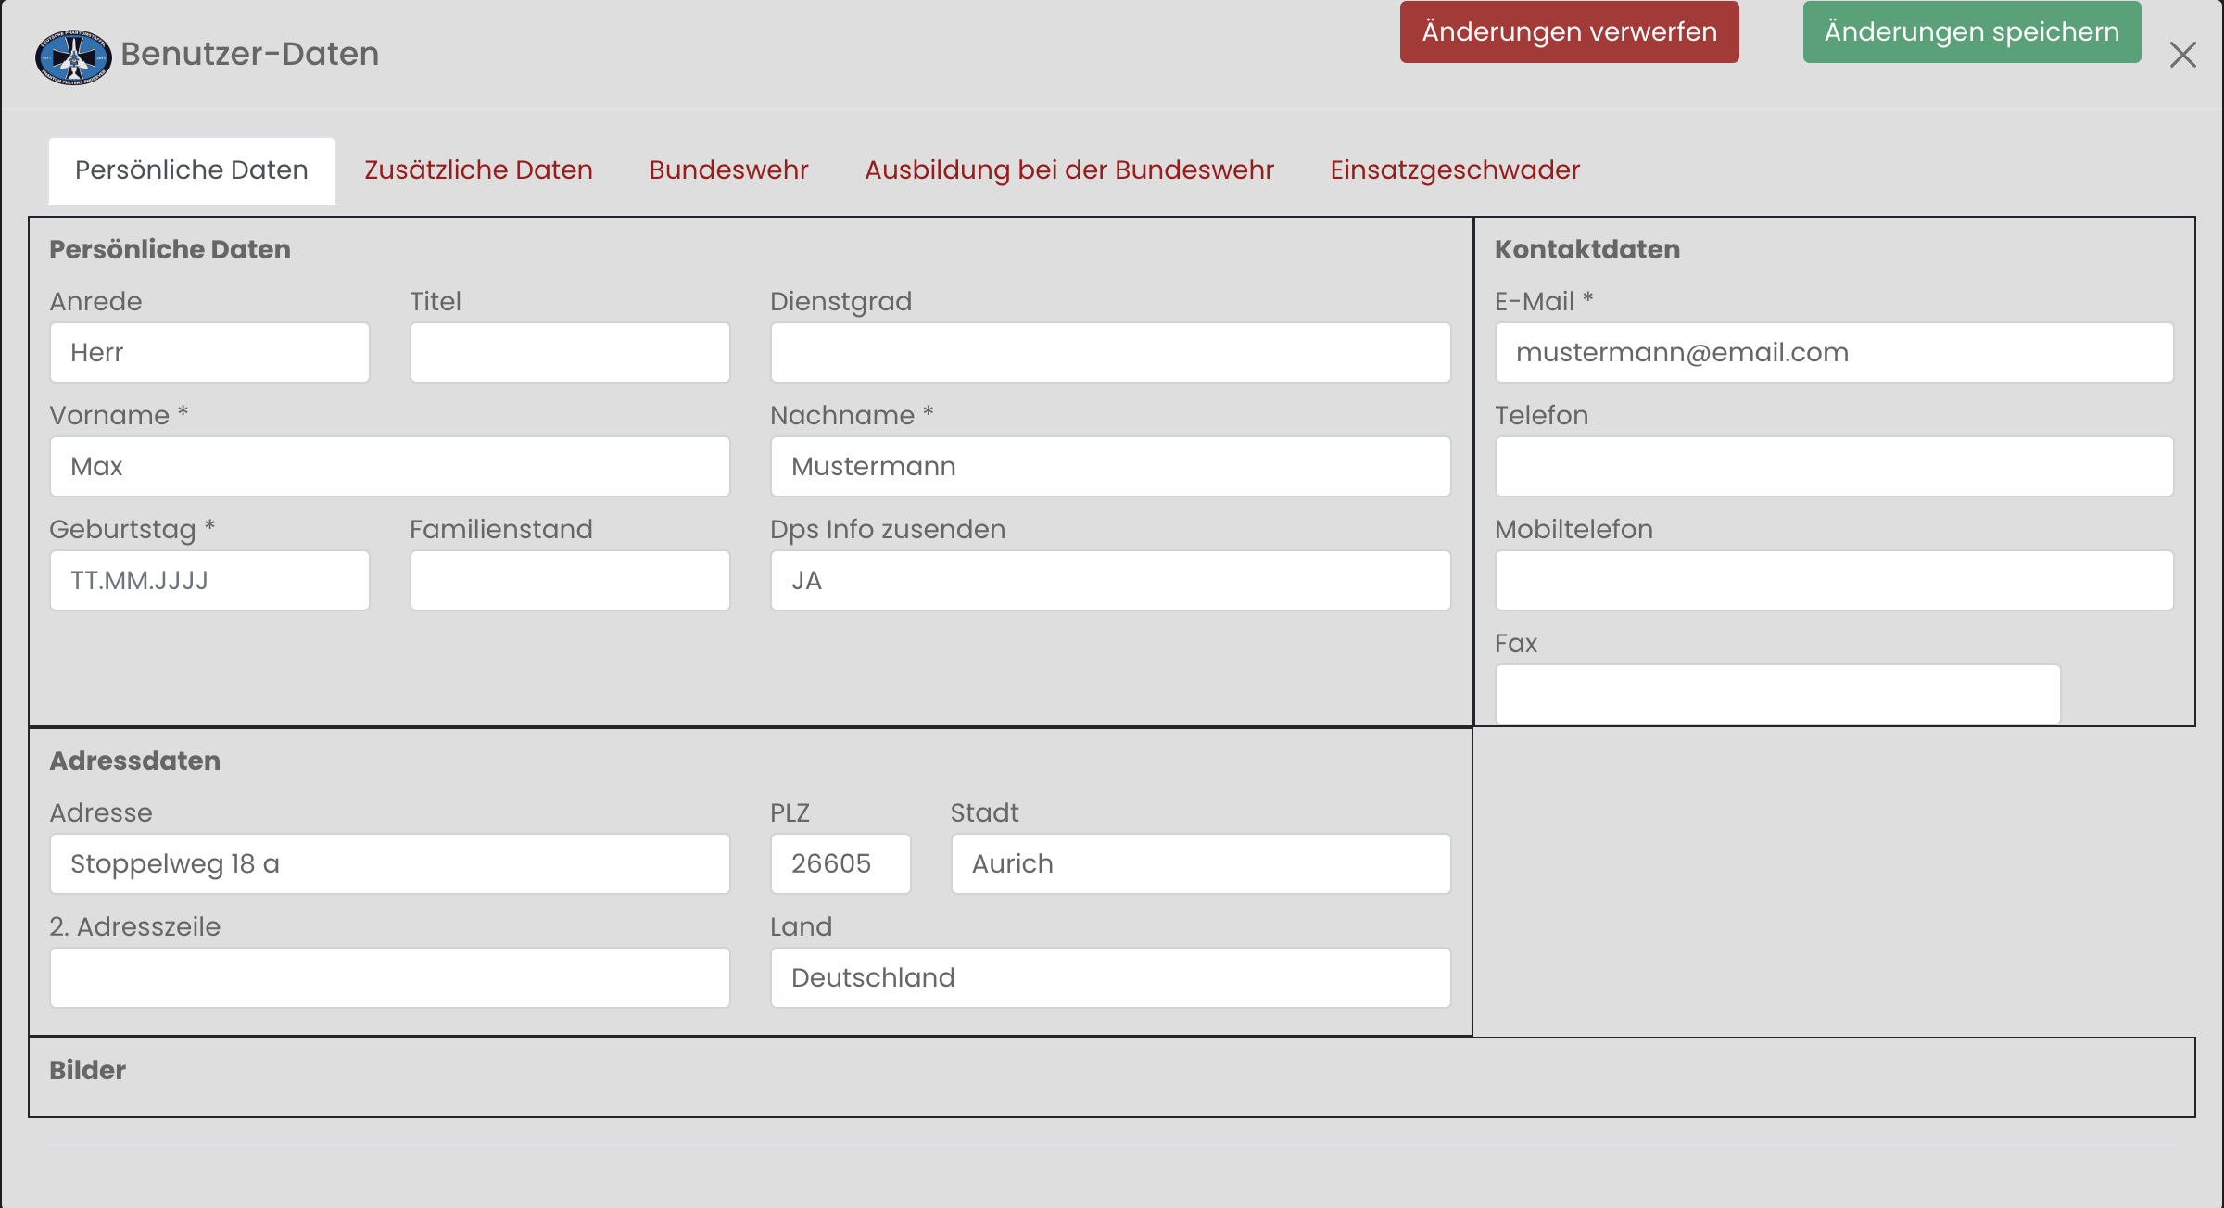Click the E-Mail input field
This screenshot has width=2224, height=1208.
(1833, 353)
